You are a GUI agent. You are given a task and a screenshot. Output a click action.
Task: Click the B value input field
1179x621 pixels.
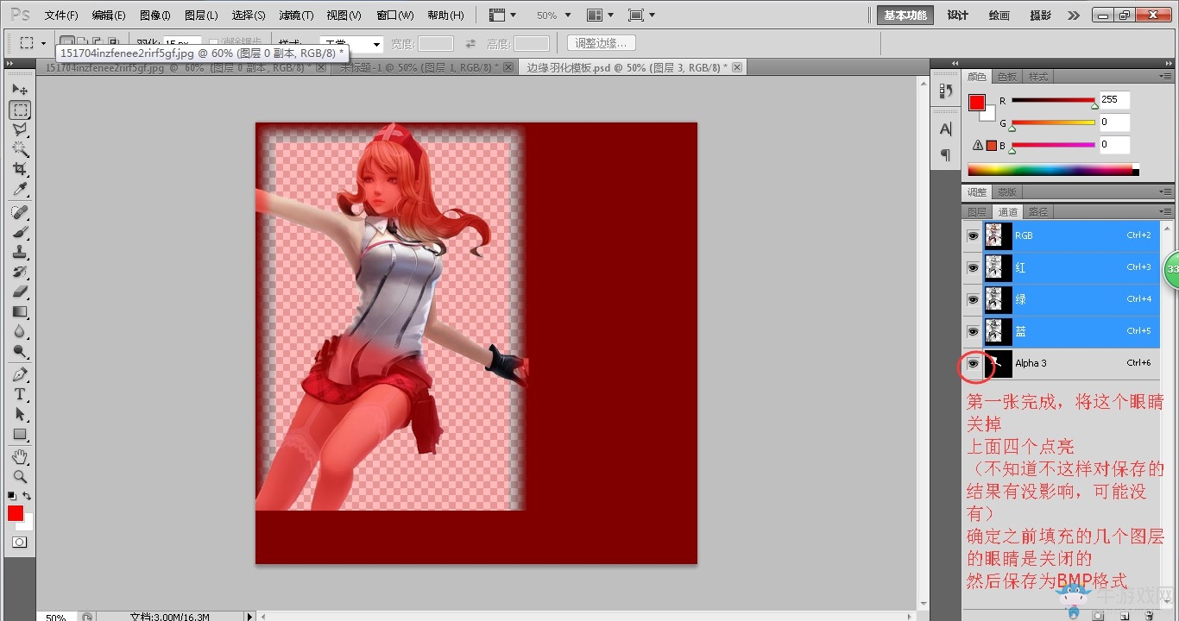coord(1114,145)
